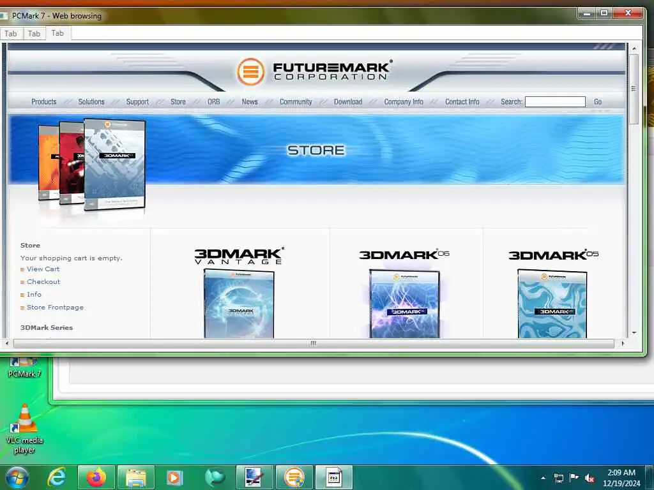Click the scroll down arrow

point(634,333)
